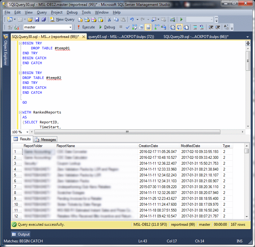
Task: Click the Undo arrow icon
Action: click(132, 19)
